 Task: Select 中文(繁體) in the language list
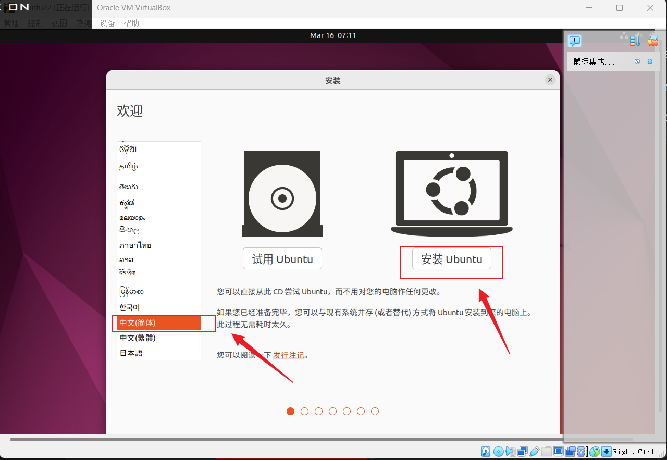159,338
